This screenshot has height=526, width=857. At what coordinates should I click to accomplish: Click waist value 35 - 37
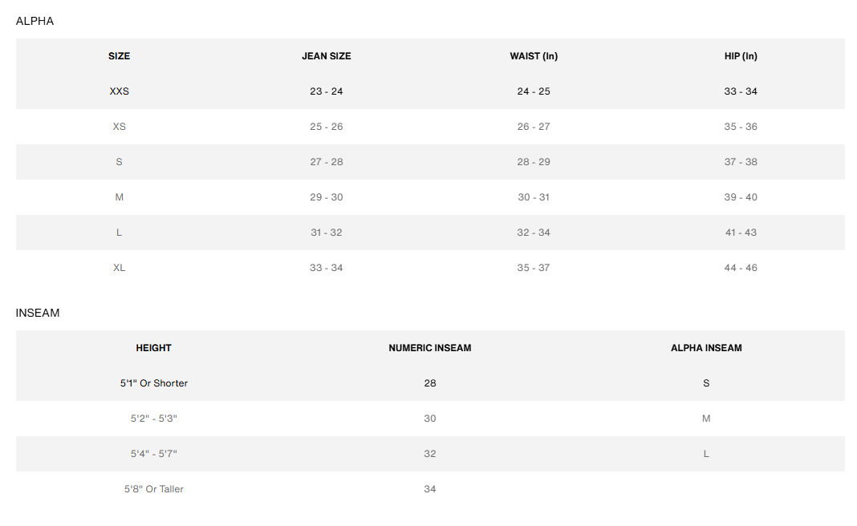[x=534, y=268]
